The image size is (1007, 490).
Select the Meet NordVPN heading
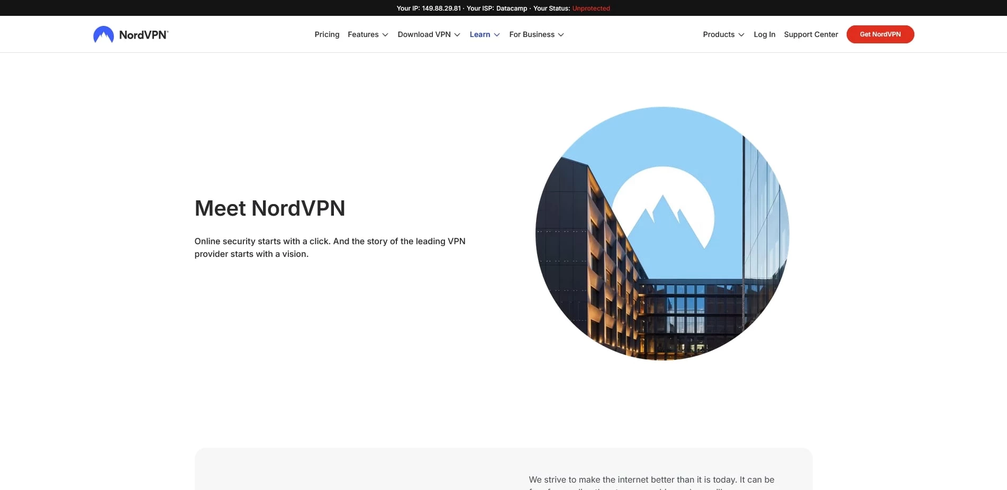269,208
